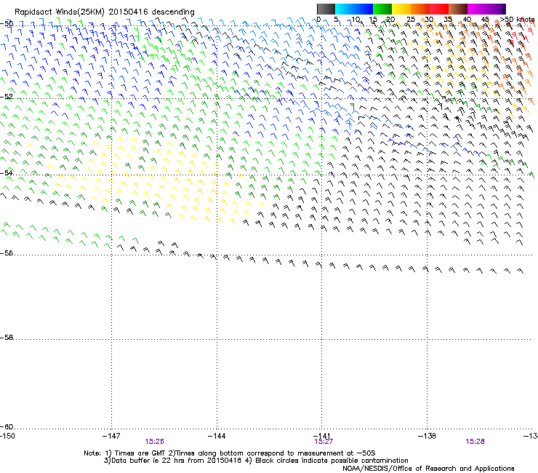Click the '>50 knots' legend label
Viewport: 538px width, 473px height.
(x=518, y=20)
